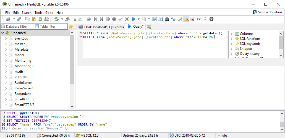Click the black cancel query X icon
The height and width of the screenshot is (138, 285).
(x=211, y=19)
